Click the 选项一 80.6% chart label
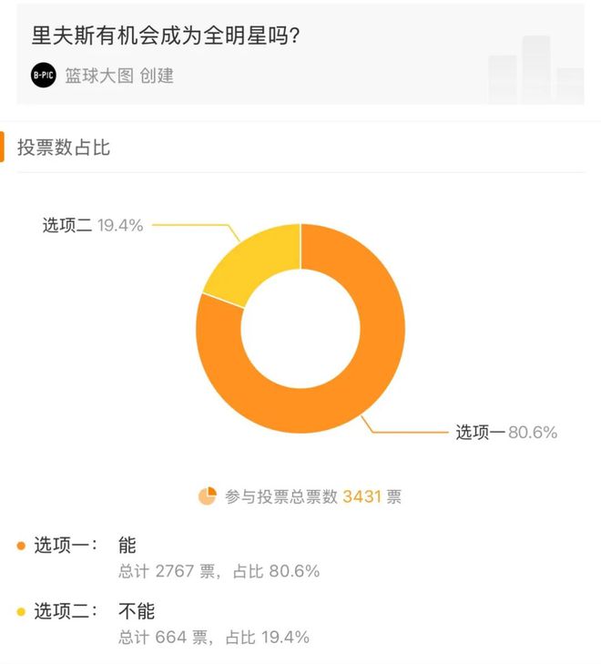Viewport: 601px width, 664px height. click(506, 433)
